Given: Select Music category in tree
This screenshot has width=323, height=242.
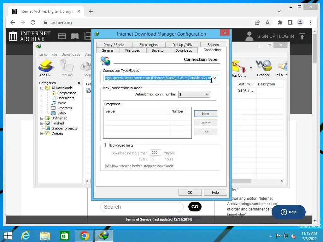Looking at the screenshot, I should click(x=62, y=103).
